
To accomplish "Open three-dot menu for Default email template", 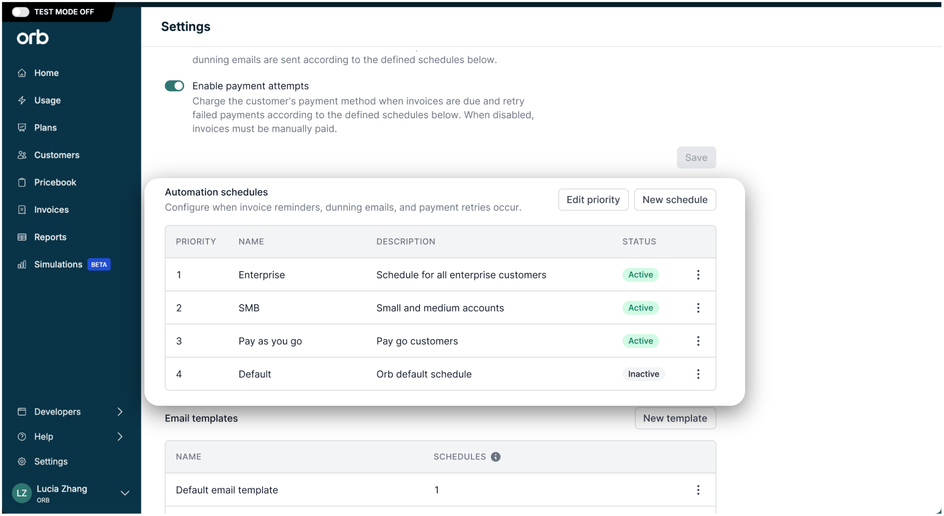I will (698, 490).
